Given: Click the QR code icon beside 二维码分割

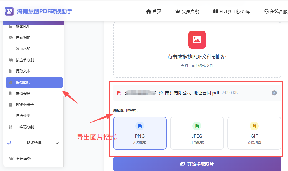Looking at the screenshot, I should [10, 127].
